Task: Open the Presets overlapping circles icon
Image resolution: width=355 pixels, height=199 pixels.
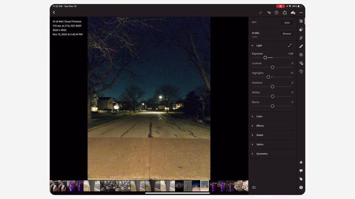Action: pyautogui.click(x=301, y=29)
